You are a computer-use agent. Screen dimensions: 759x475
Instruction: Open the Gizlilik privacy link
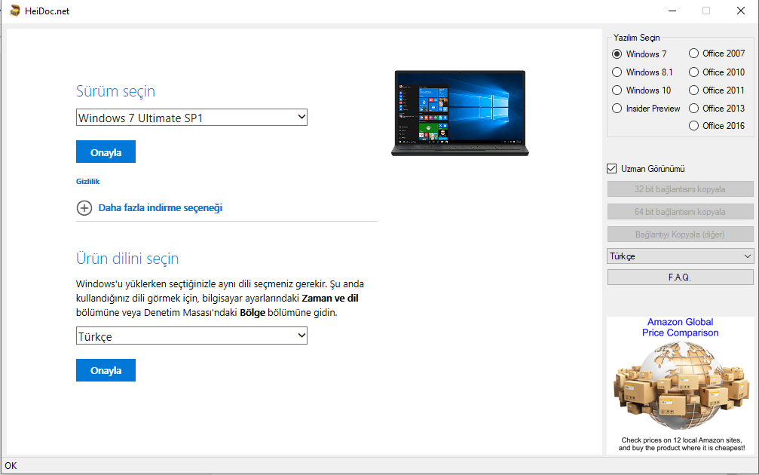coord(87,182)
